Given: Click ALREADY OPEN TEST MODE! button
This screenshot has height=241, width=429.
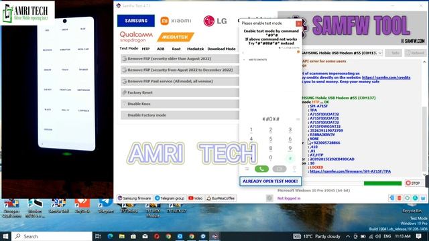Looking at the screenshot, I should click(x=270, y=181).
